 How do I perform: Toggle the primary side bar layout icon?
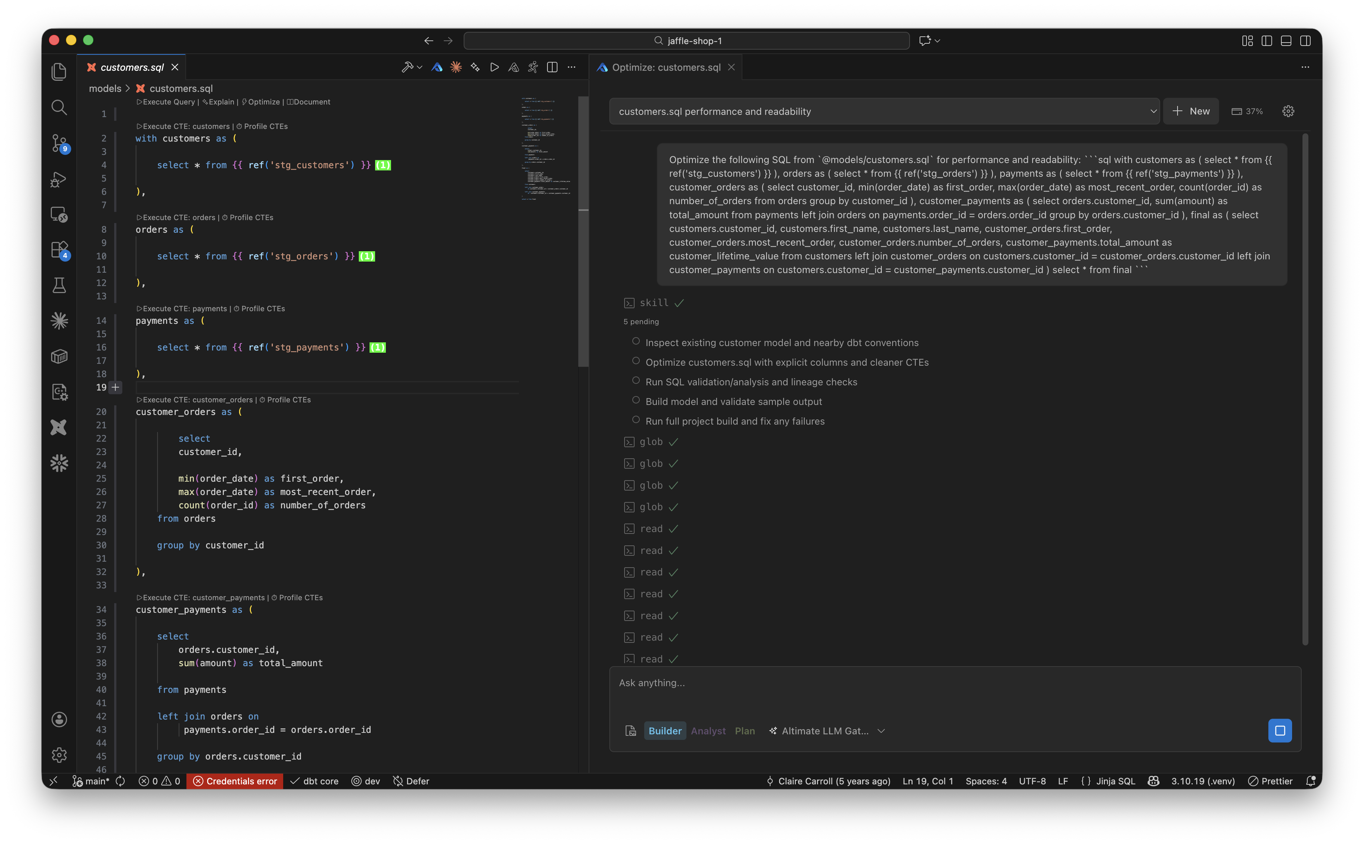[1267, 41]
